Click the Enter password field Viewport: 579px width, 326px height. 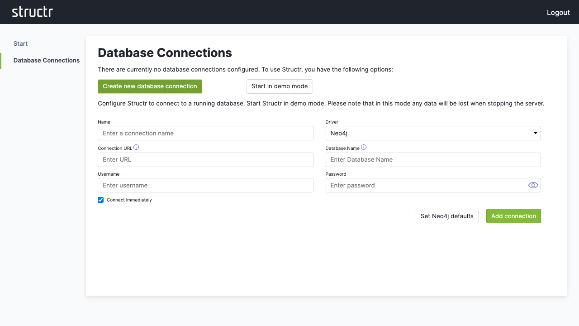point(425,185)
